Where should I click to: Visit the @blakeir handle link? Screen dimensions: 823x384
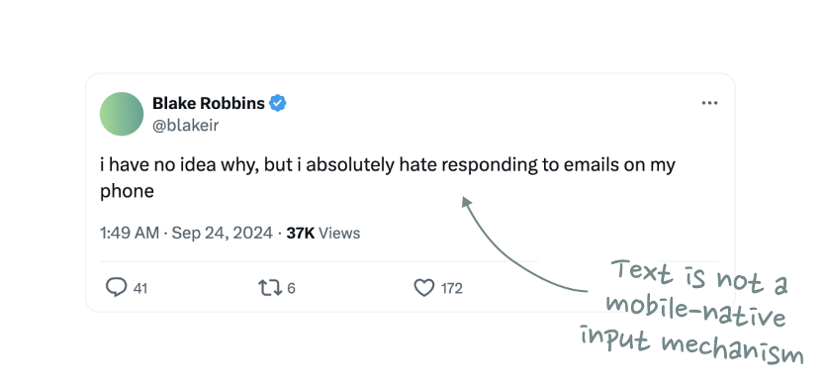tap(185, 126)
